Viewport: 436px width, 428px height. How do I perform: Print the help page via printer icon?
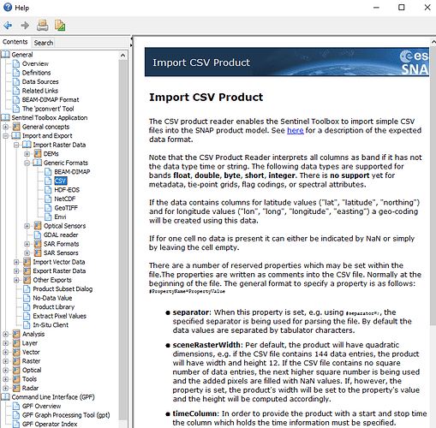pyautogui.click(x=43, y=26)
